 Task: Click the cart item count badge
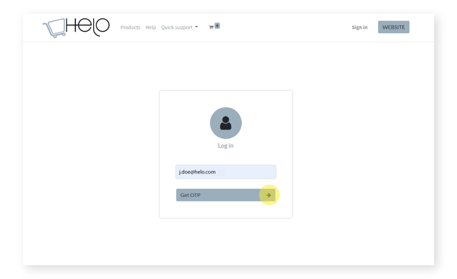(217, 26)
